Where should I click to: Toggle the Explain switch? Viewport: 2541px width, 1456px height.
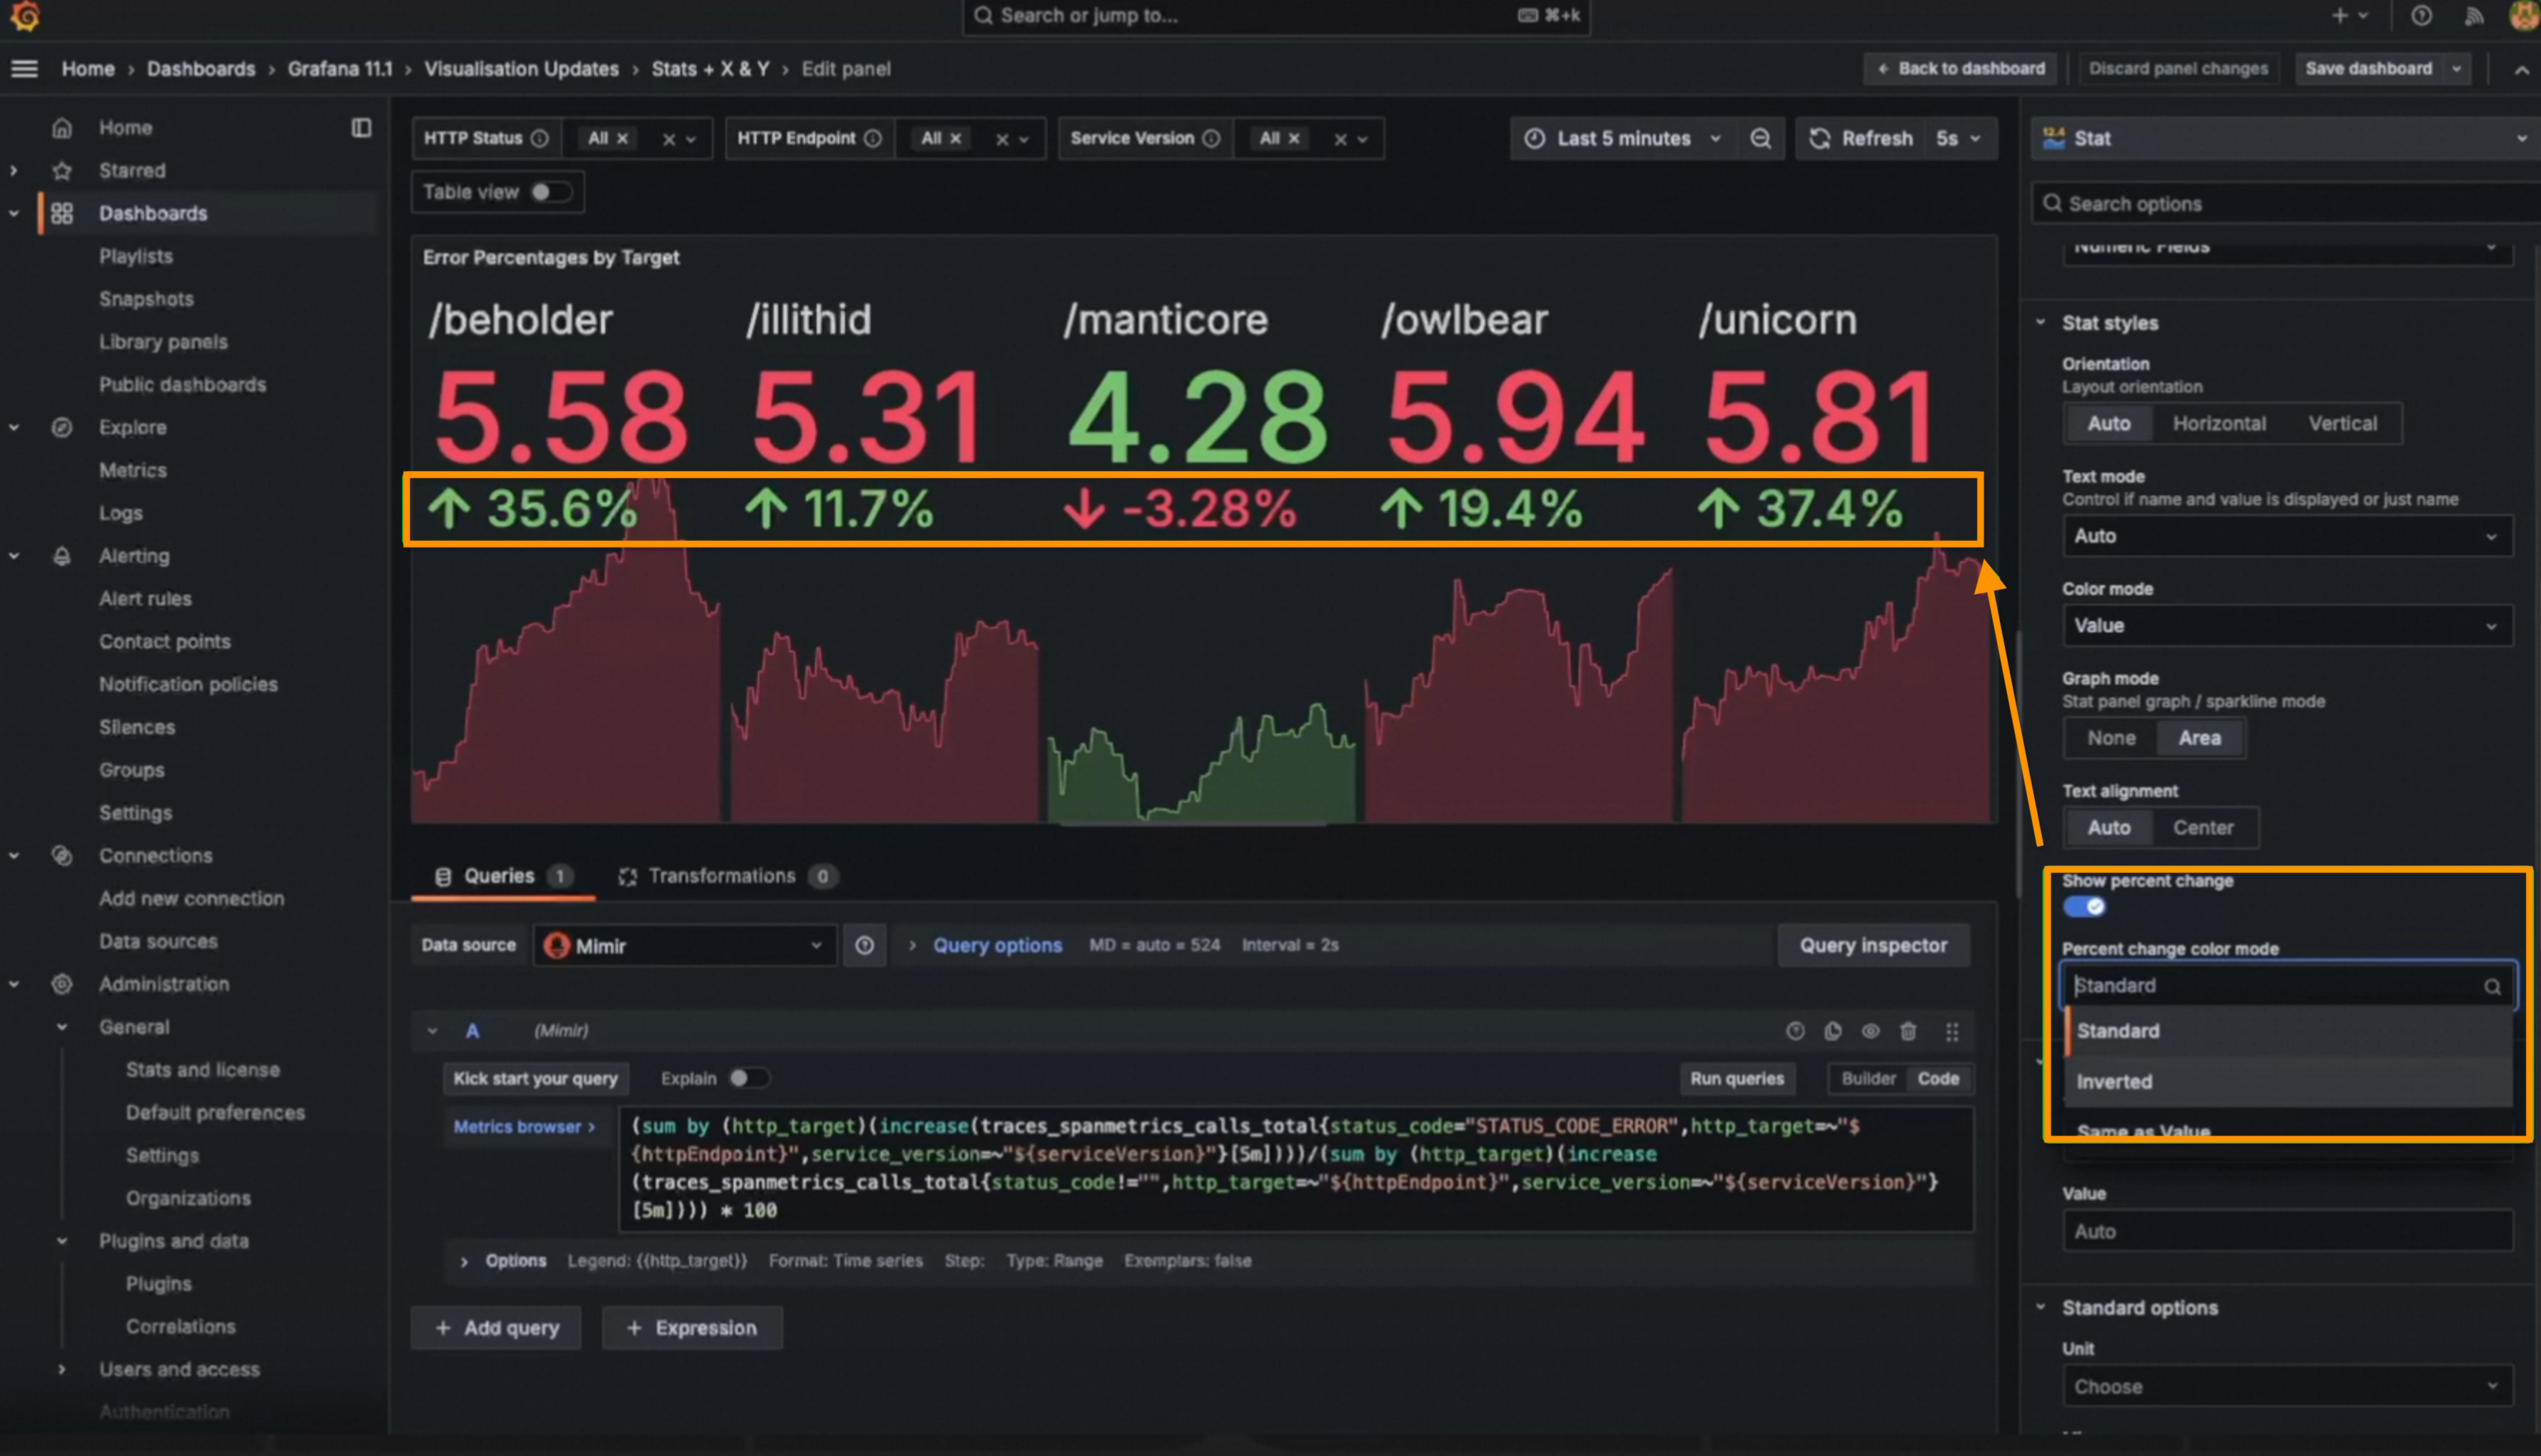coord(747,1078)
